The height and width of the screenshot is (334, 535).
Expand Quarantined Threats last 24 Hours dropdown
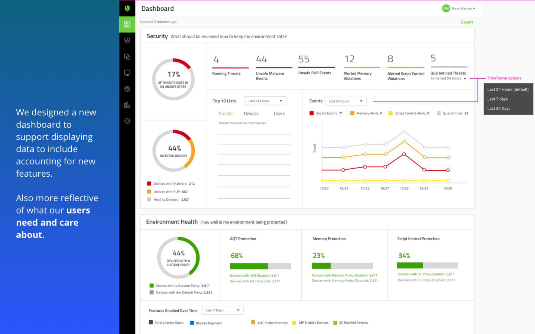point(448,78)
